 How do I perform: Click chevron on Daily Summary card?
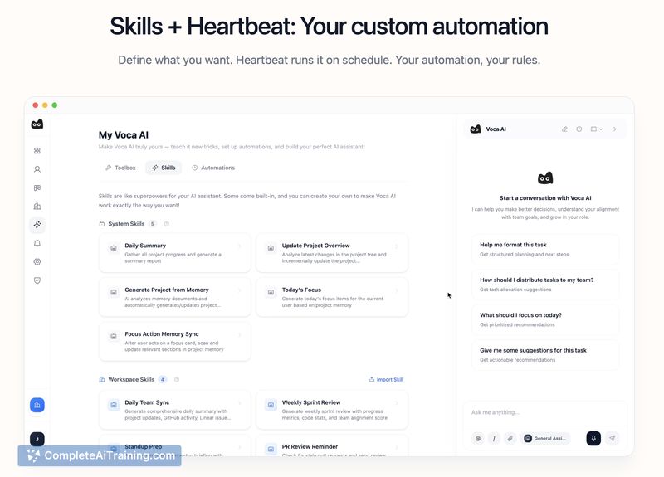[240, 246]
